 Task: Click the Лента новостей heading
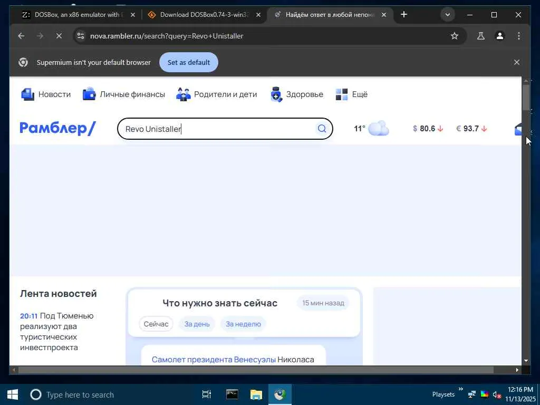58,294
